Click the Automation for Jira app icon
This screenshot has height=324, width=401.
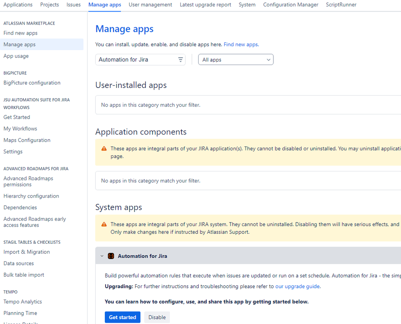pyautogui.click(x=111, y=256)
